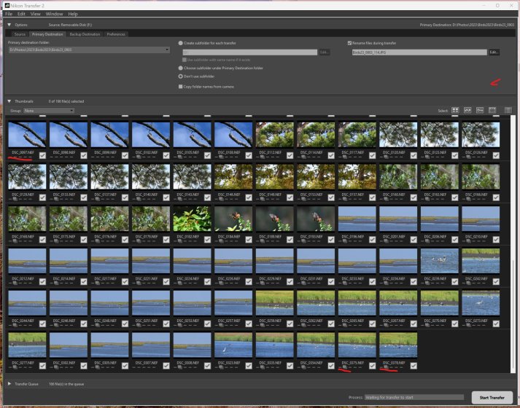Switch to the Backup Destination tab
Image resolution: width=520 pixels, height=408 pixels.
85,34
